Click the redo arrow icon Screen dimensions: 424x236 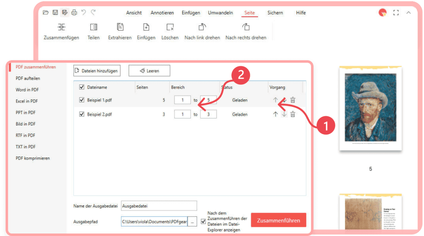pos(93,12)
